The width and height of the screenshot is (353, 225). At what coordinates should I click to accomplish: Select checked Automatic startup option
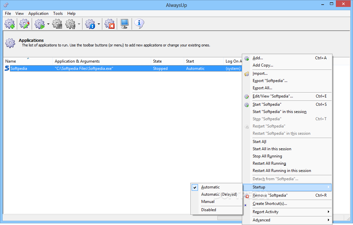point(216,187)
